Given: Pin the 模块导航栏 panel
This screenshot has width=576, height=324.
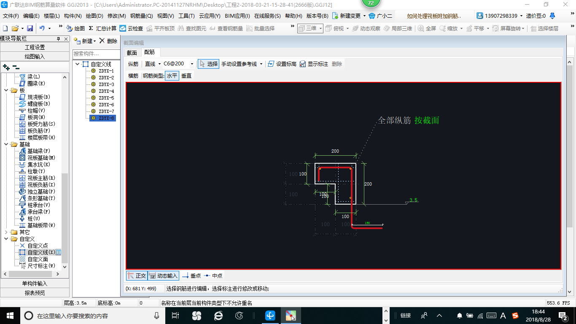Looking at the screenshot, I should pyautogui.click(x=59, y=39).
